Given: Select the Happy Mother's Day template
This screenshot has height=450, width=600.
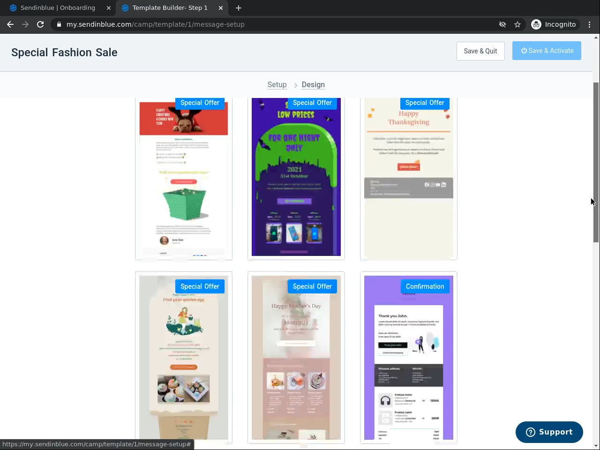Looking at the screenshot, I should [296, 358].
